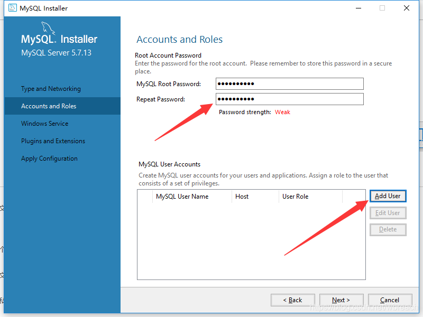Click the MySQL Server 5.7.13 label

[57, 52]
